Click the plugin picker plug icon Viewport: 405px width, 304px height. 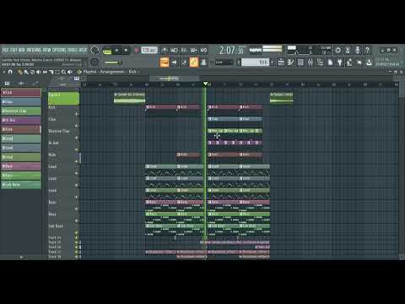[x=339, y=62]
